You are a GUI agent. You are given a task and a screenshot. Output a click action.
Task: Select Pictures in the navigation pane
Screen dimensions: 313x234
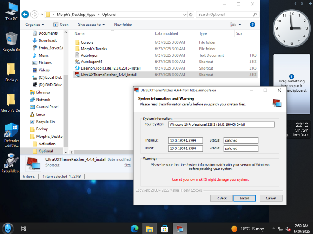(43, 62)
